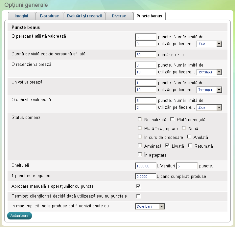Tick the Anulată status checkbox
This screenshot has width=235, height=227.
[x=189, y=137]
